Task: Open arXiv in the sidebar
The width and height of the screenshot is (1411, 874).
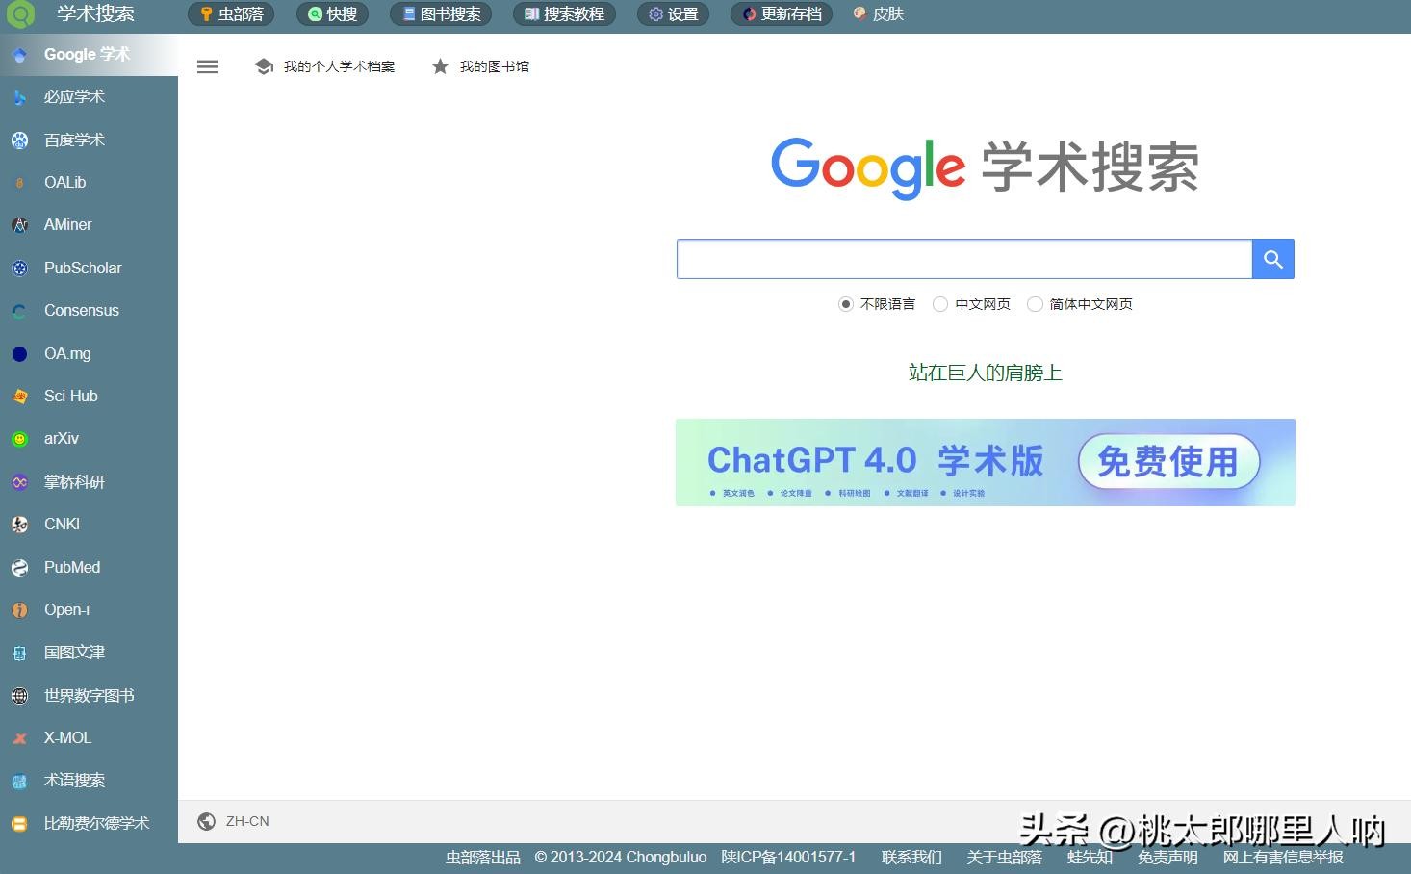Action: click(61, 438)
